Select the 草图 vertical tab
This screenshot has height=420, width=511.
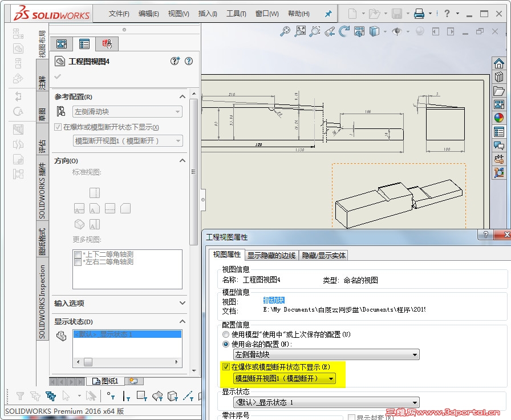click(x=42, y=115)
